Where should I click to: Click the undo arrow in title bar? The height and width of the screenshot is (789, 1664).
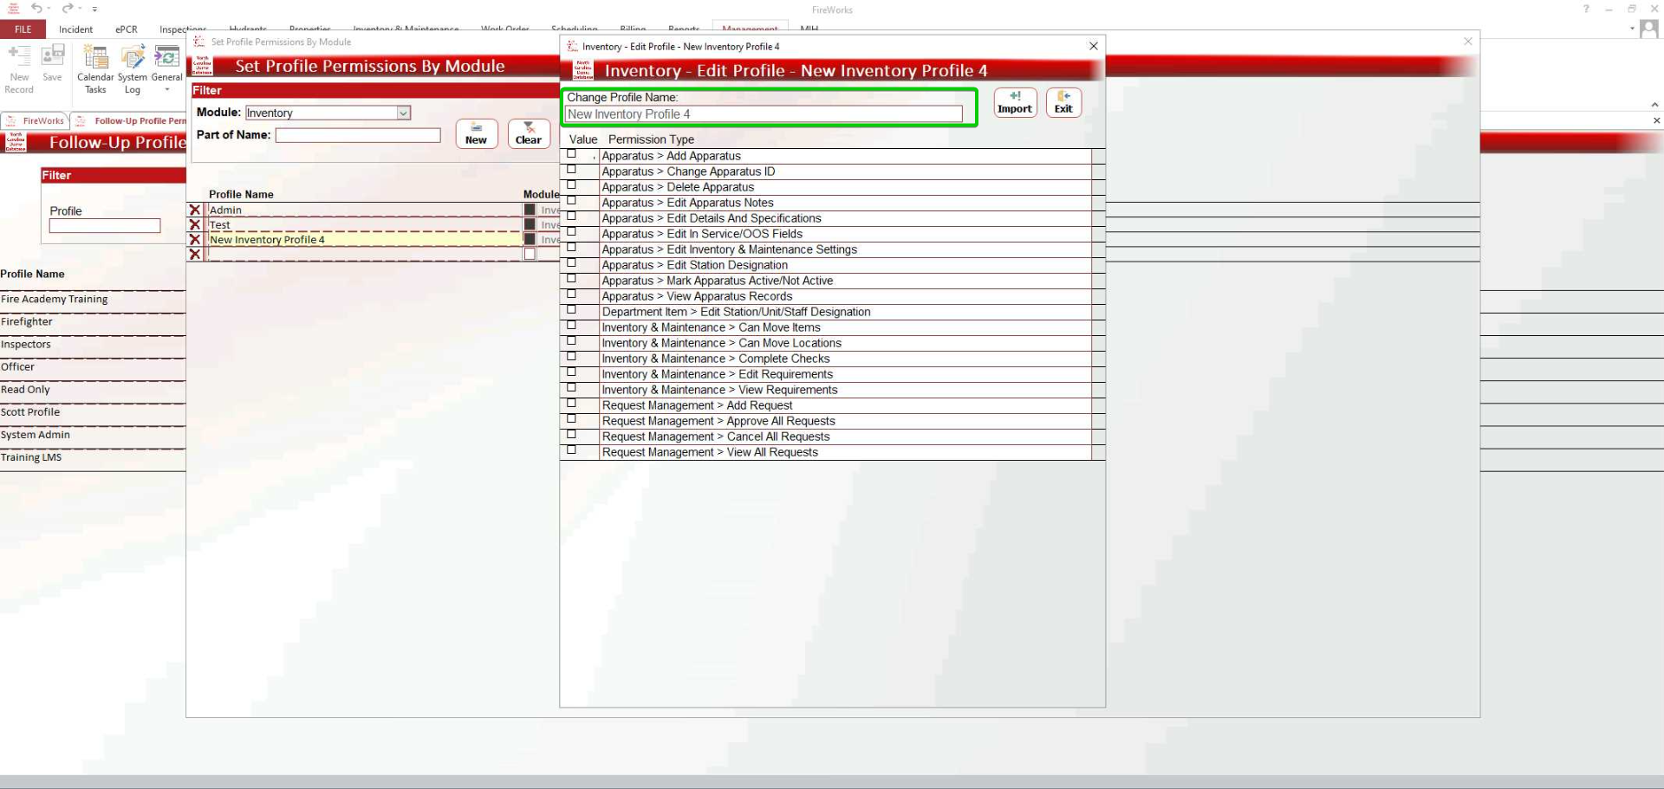[37, 9]
